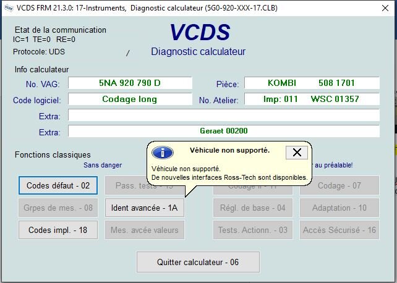Open Codes impl. - 18

pyautogui.click(x=58, y=230)
